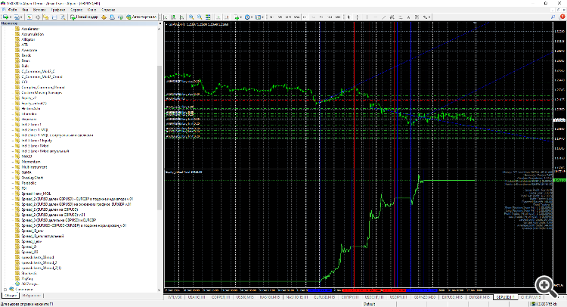Switch chart to candlesticks style
Image resolution: width=567 pixels, height=307 pixels.
click(174, 17)
